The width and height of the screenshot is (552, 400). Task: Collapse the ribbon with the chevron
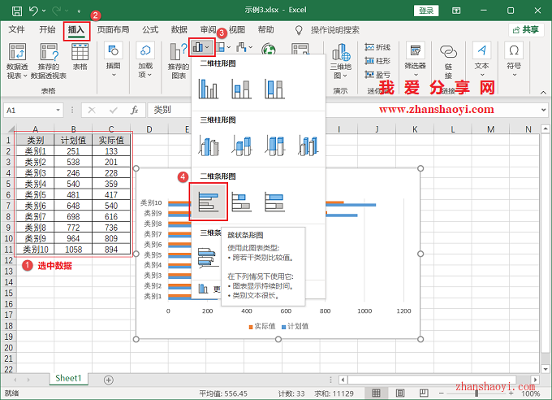point(543,93)
